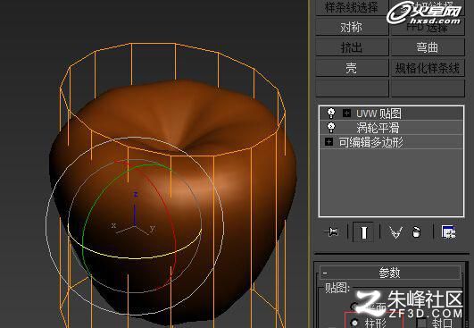474x328 pixels.
Task: Click the 弯曲 modifier button
Action: point(428,47)
